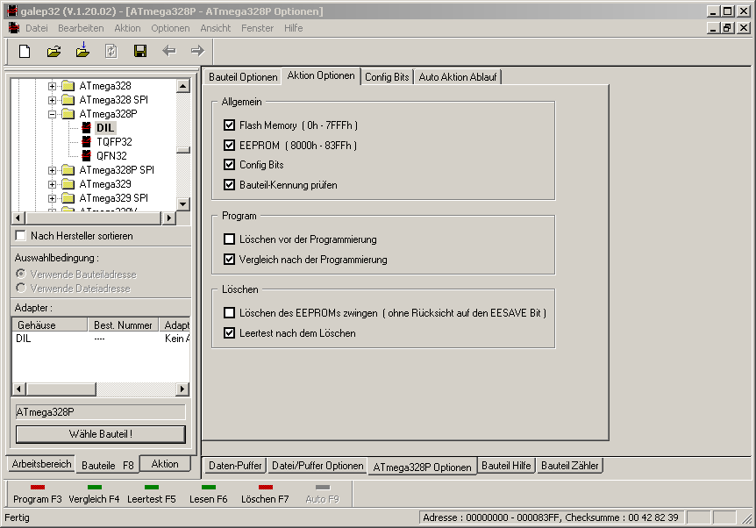The height and width of the screenshot is (528, 756).
Task: Toggle Leertest nach dem Löschen
Action: pos(230,333)
